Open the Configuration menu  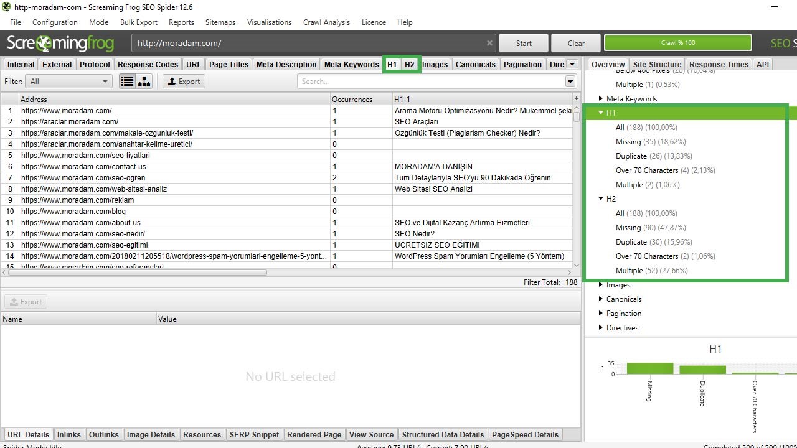[55, 22]
